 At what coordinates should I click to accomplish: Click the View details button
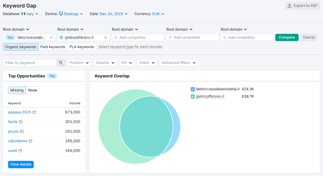pyautogui.click(x=21, y=164)
